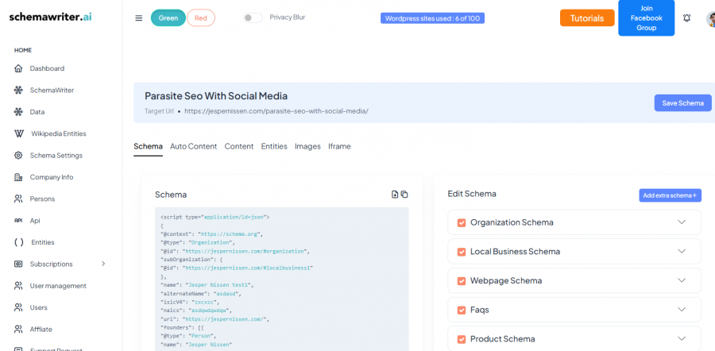Screen dimensions: 715x351
Task: Click the Save Schema button
Action: 682,103
